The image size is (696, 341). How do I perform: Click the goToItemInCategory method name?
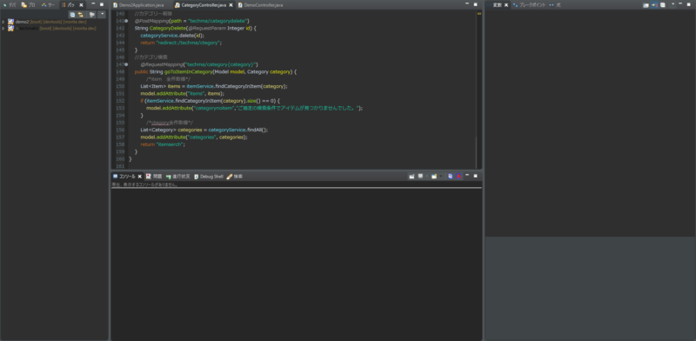pyautogui.click(x=189, y=71)
